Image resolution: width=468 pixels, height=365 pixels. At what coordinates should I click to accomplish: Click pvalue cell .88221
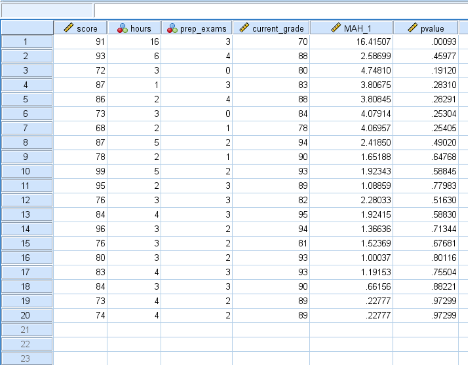tap(425, 286)
